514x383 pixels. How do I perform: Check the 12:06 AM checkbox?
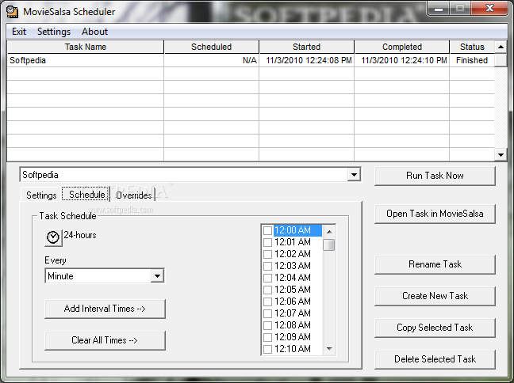point(267,301)
